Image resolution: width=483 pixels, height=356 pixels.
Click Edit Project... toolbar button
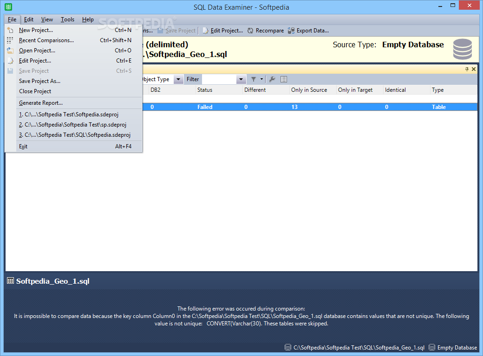(223, 31)
